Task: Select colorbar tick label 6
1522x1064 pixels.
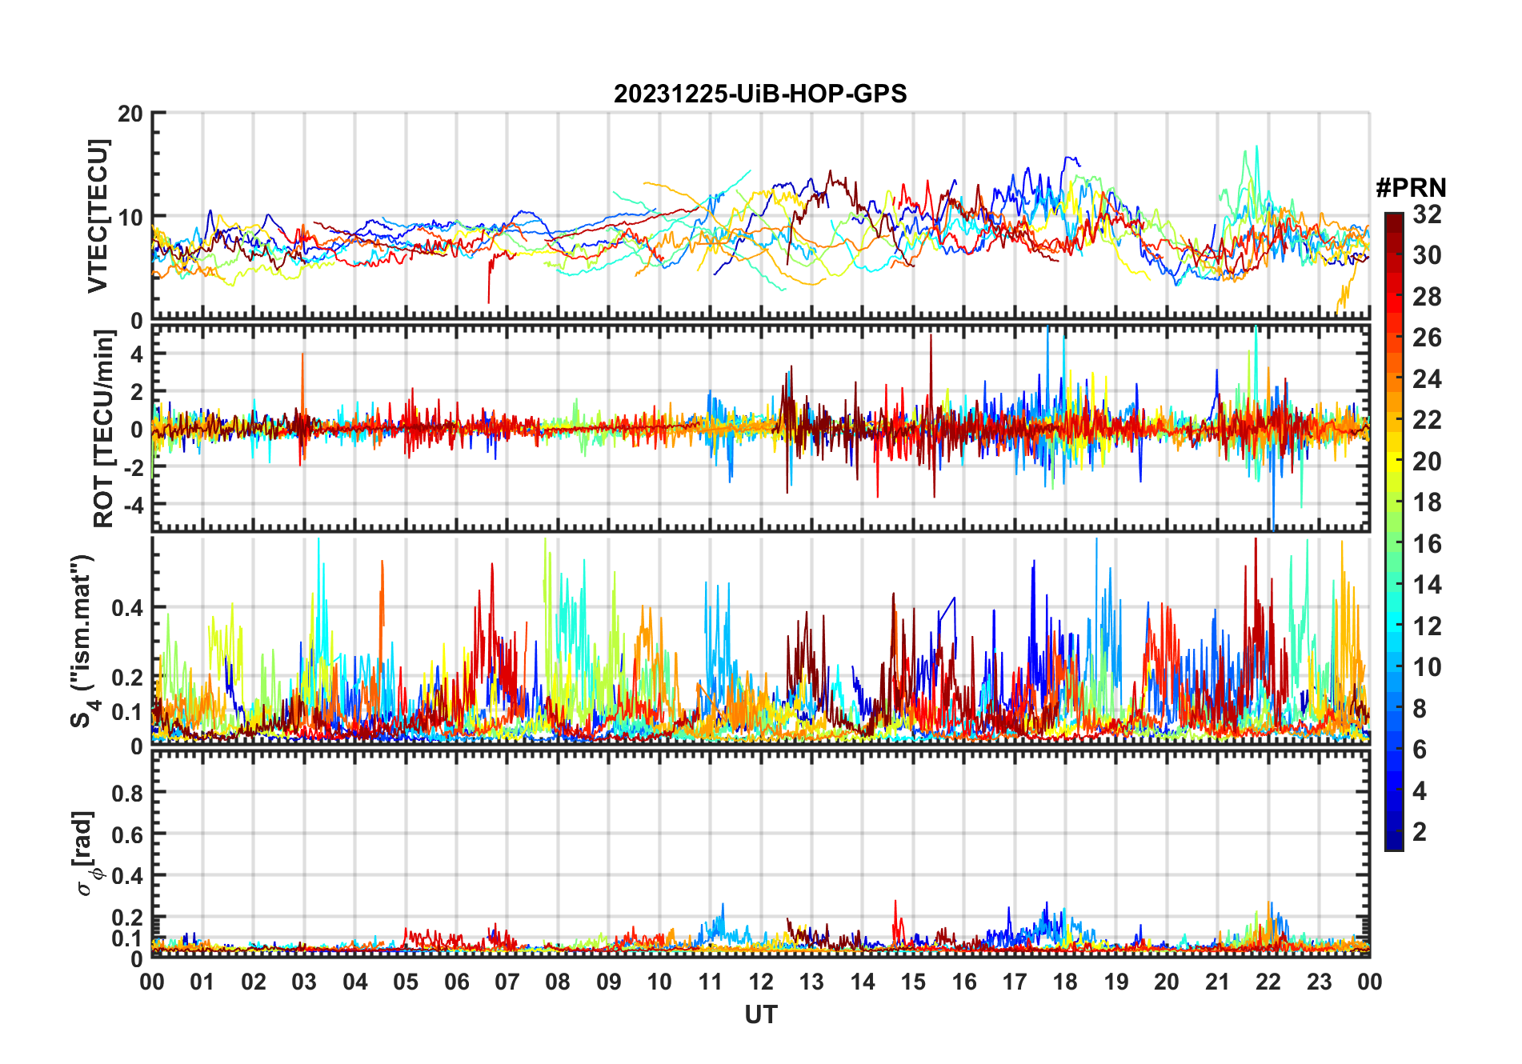Action: [x=1420, y=750]
